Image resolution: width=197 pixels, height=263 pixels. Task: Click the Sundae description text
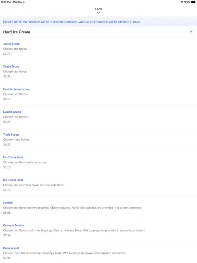click(x=73, y=208)
